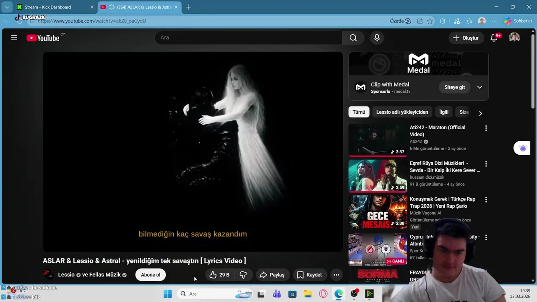Play Eşref Rüya Dizi Müzikleri thumbnail
The width and height of the screenshot is (537, 302).
tap(378, 176)
